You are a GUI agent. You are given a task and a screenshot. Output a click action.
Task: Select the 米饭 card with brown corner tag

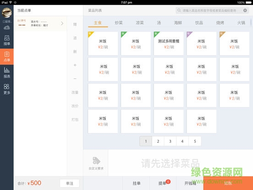[235, 43]
